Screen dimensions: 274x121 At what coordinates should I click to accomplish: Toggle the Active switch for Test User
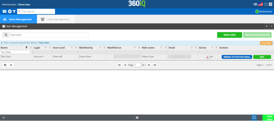coord(210,57)
